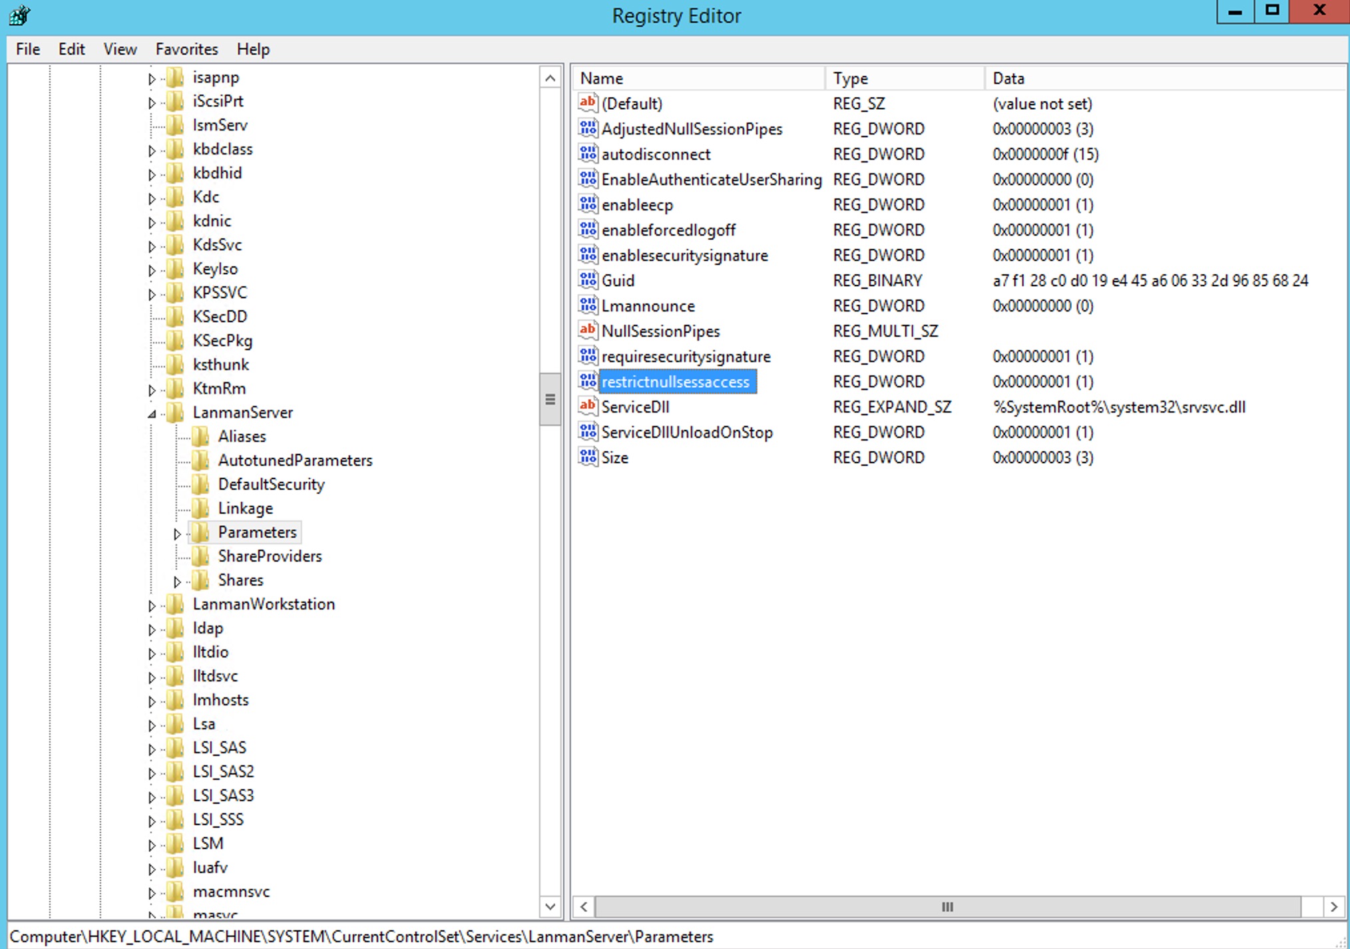
Task: Select the AutotunedParameters subkey
Action: (295, 460)
